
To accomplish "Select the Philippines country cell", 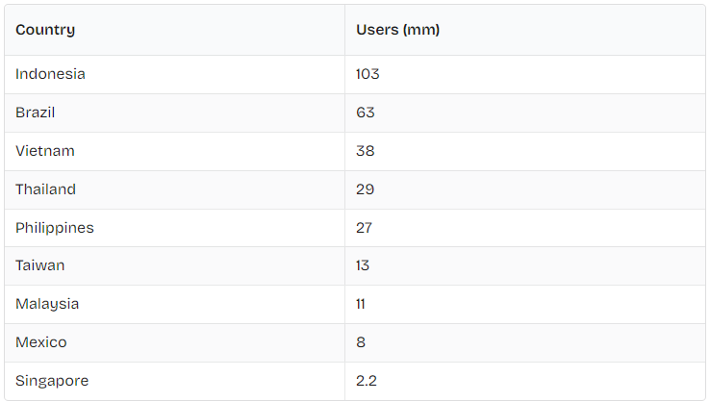I will click(x=55, y=228).
